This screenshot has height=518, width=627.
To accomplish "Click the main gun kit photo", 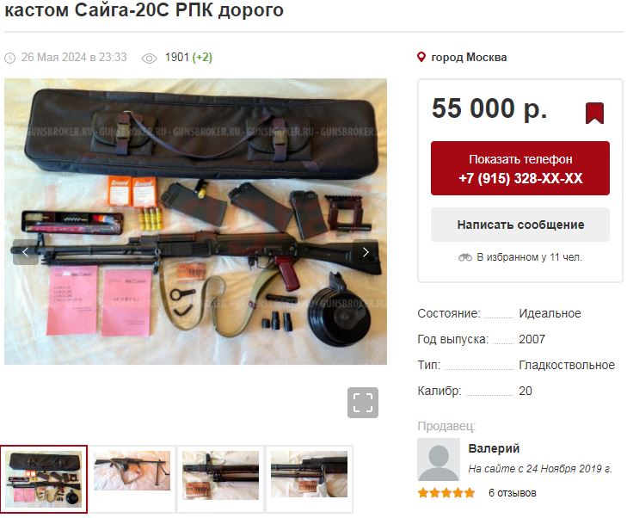I will click(195, 222).
